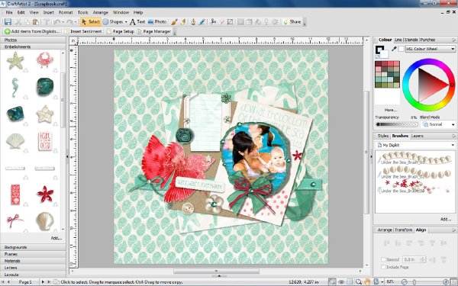Click the green Add items from Digikits icon
This screenshot has height=286, width=458.
(8, 31)
